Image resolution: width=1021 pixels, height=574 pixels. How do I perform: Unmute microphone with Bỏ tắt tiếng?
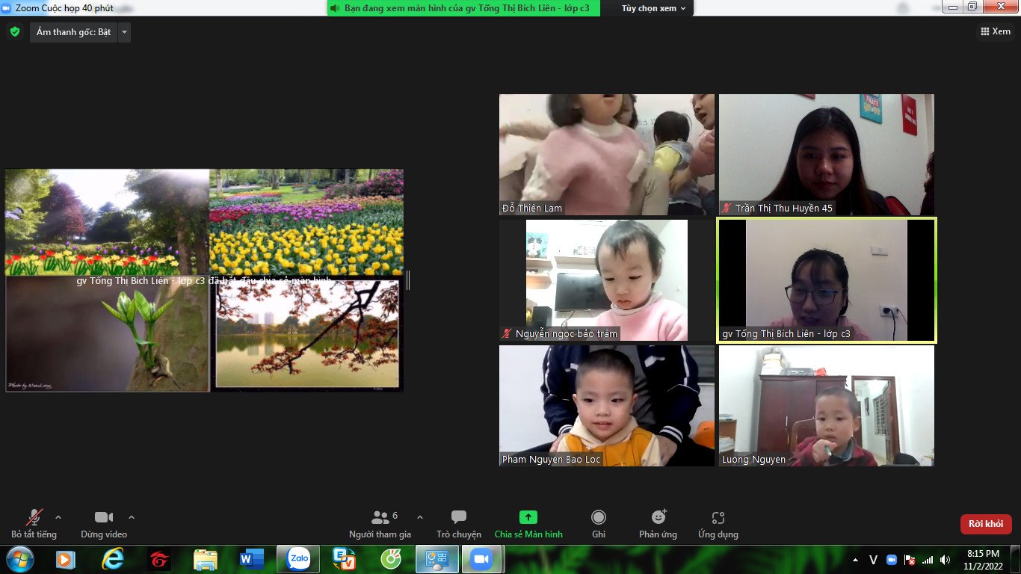pyautogui.click(x=34, y=523)
